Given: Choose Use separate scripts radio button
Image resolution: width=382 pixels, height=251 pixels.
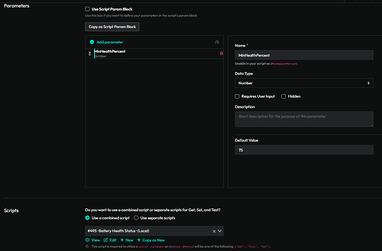Looking at the screenshot, I should pos(136,218).
